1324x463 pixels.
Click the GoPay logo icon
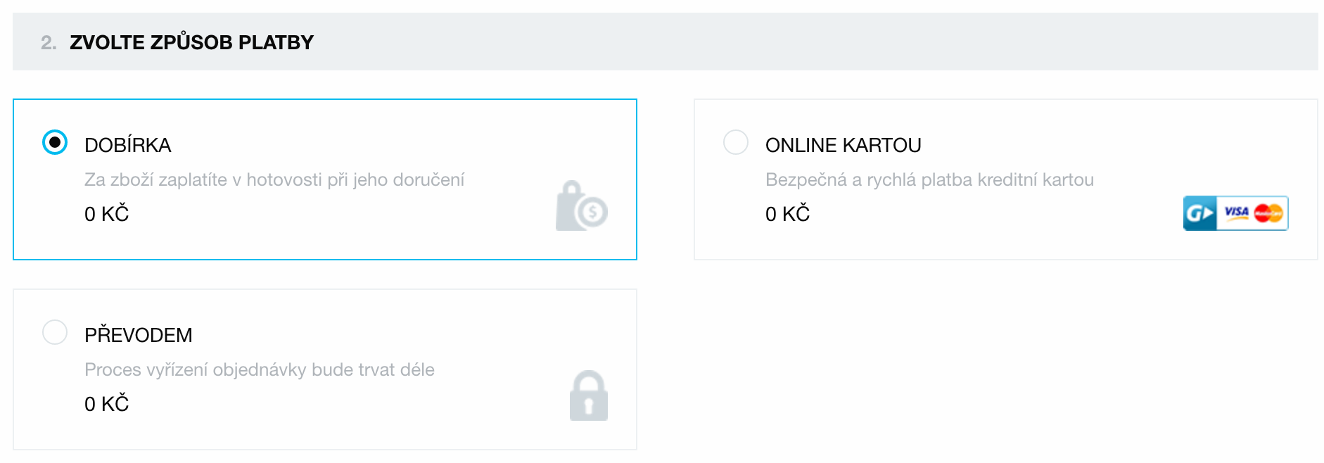pos(1199,213)
